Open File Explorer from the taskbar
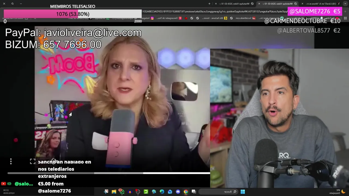 click(x=114, y=192)
